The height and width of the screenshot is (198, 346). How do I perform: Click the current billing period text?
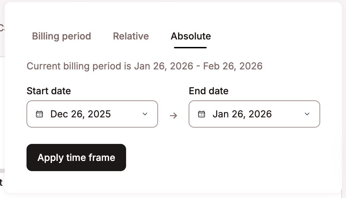pos(144,66)
